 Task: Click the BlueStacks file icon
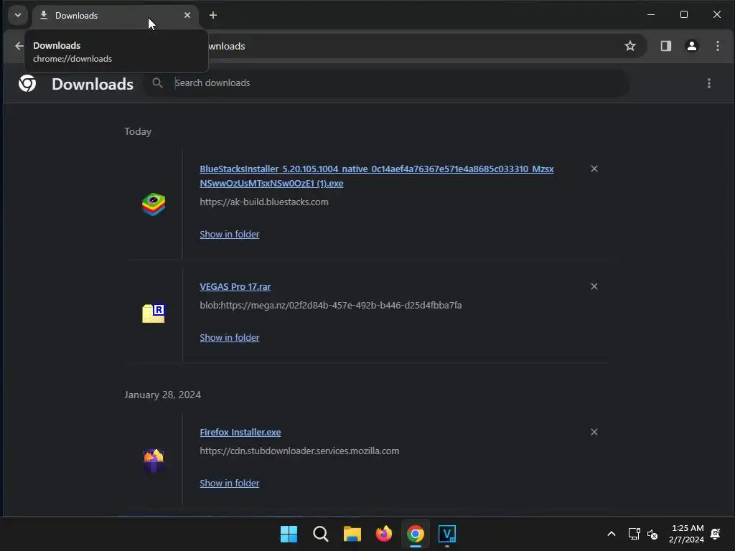tap(154, 204)
